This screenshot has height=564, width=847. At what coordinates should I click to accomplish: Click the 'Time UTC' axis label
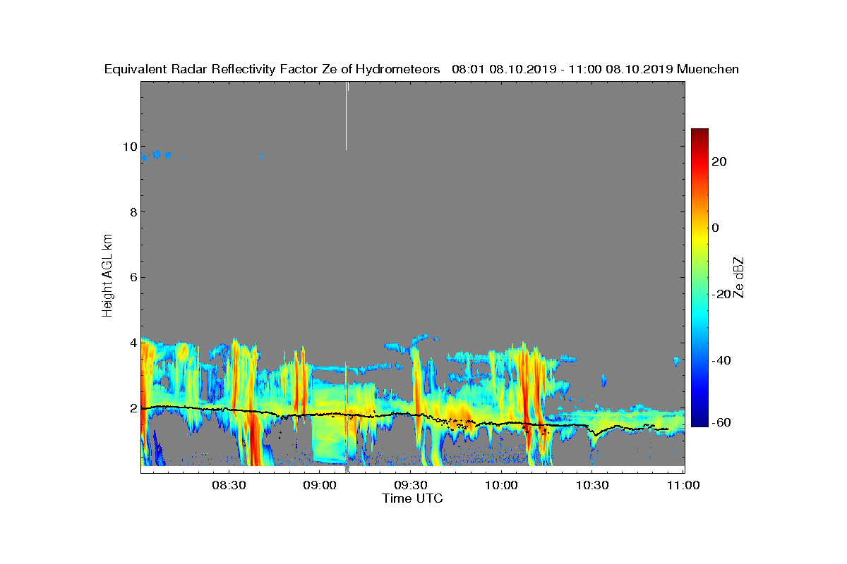tap(413, 498)
